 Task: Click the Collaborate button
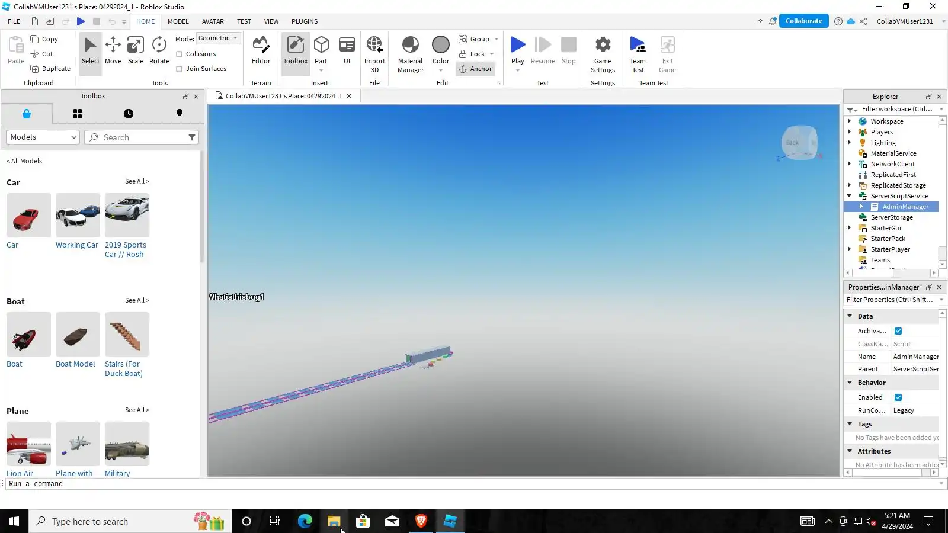coord(803,21)
